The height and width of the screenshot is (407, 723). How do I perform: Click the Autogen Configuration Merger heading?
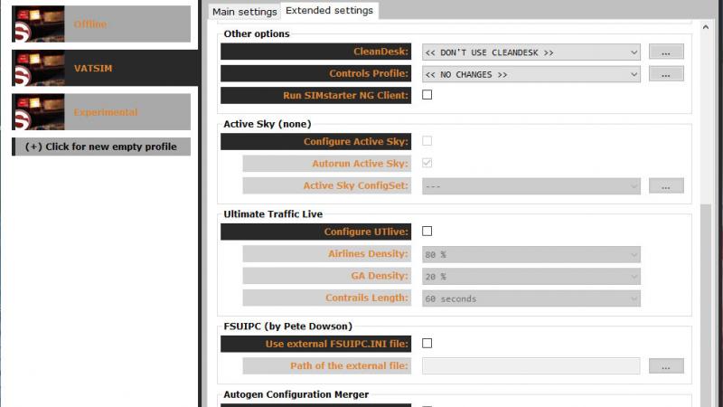(x=296, y=394)
